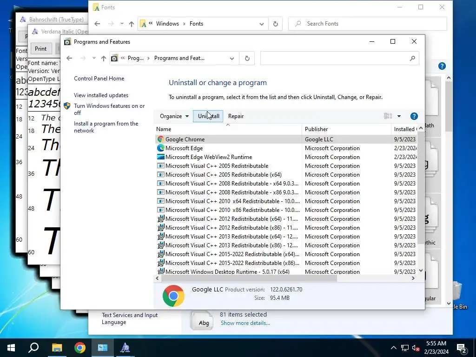Click the Microsoft Edge icon in program list

click(160, 148)
